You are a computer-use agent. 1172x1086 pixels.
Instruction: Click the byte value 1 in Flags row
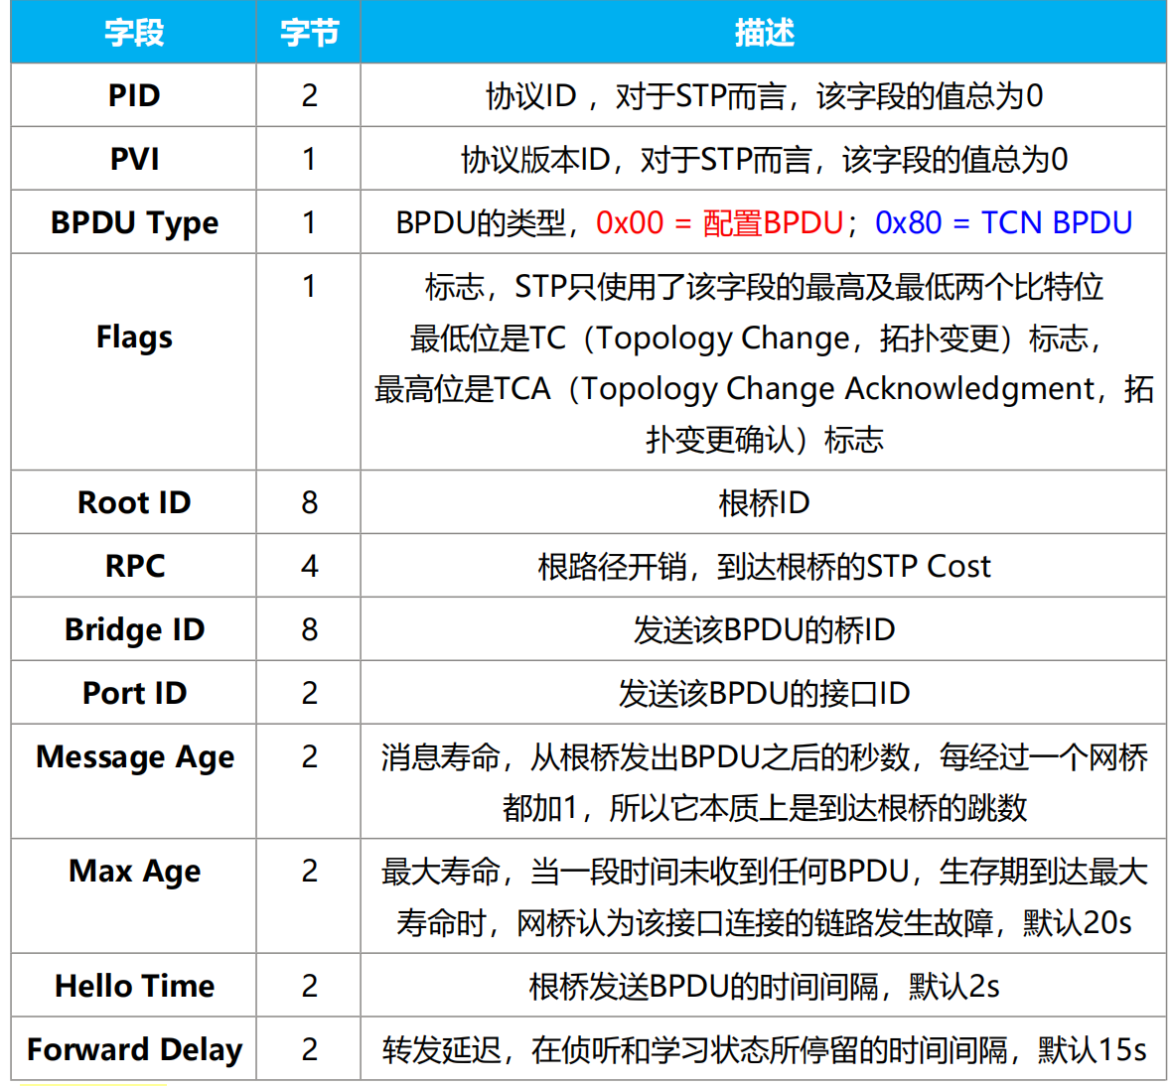tap(310, 286)
